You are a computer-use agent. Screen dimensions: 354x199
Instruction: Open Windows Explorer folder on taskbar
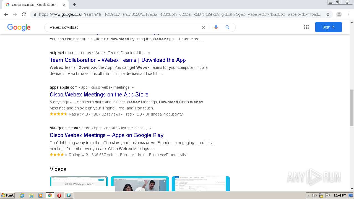pos(31,195)
